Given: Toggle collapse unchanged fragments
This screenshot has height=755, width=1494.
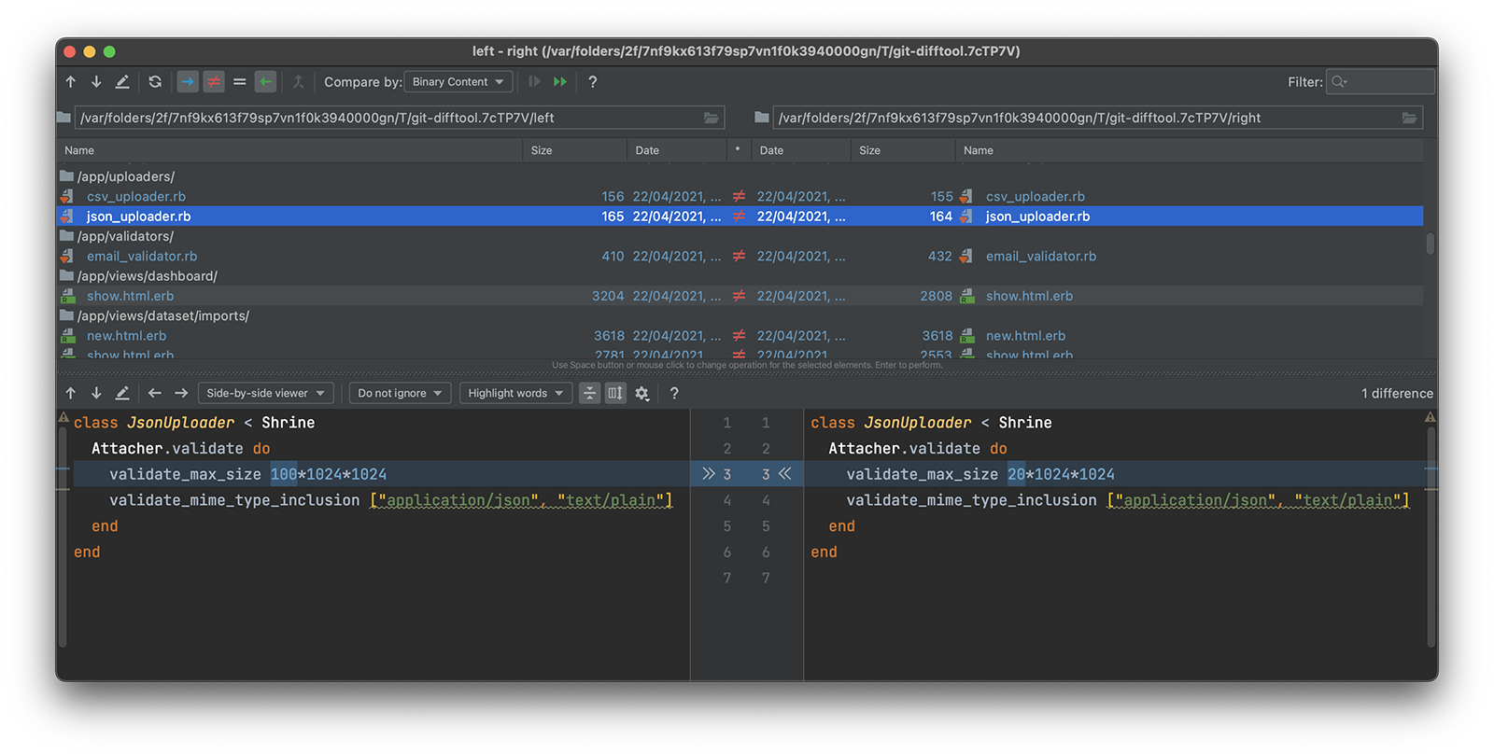Looking at the screenshot, I should tap(589, 394).
